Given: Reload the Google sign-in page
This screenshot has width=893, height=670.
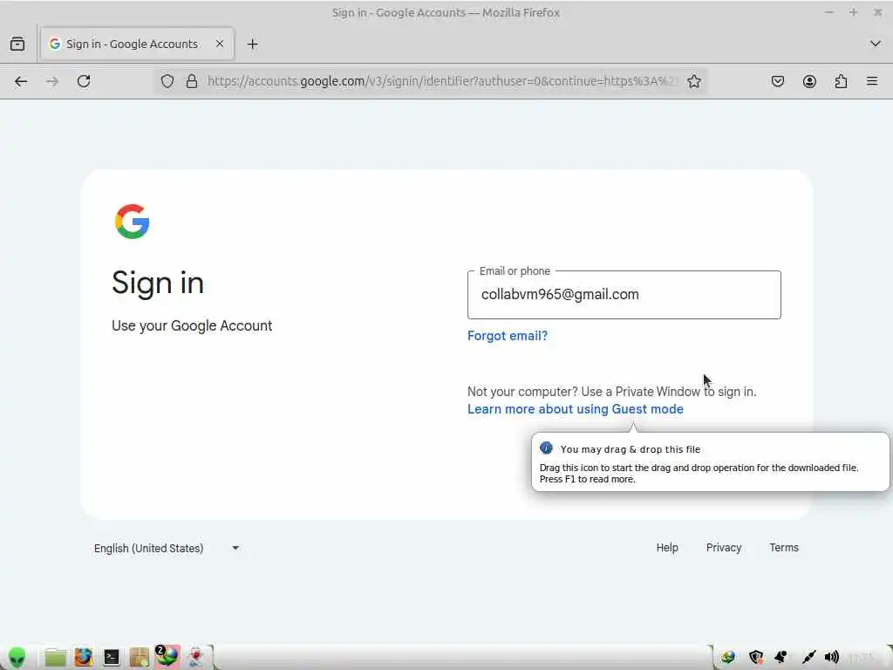Looking at the screenshot, I should point(84,81).
